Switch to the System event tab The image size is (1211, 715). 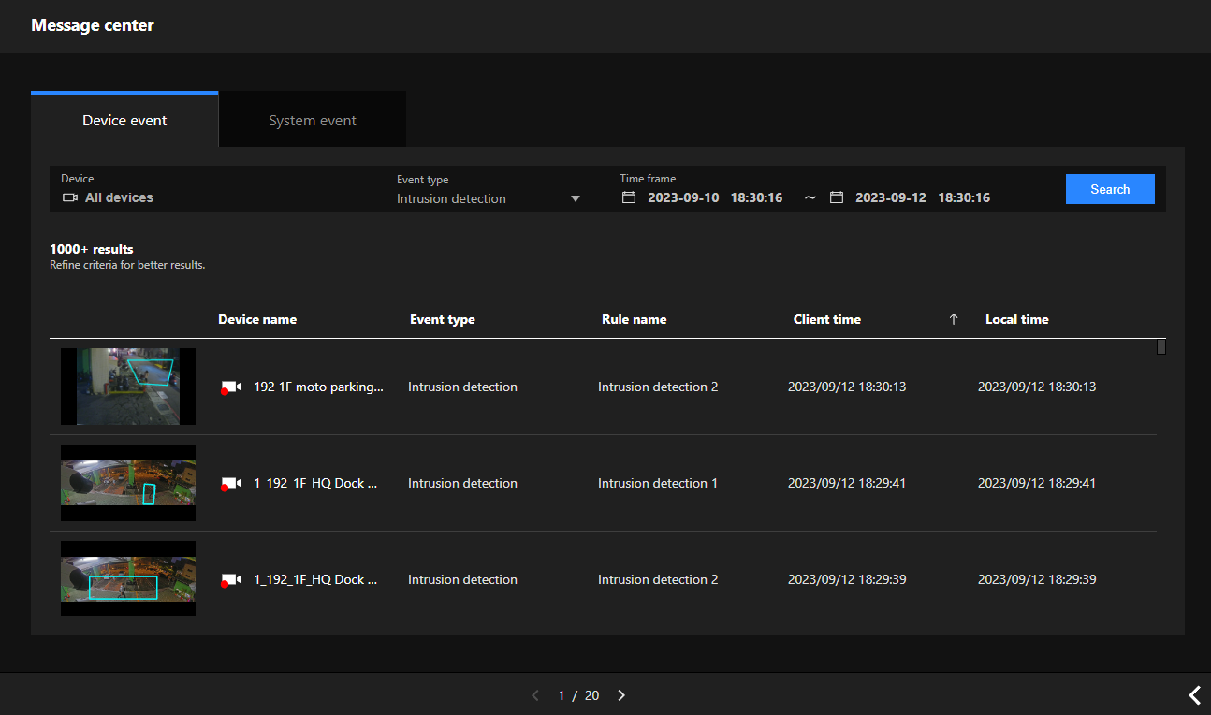click(313, 120)
